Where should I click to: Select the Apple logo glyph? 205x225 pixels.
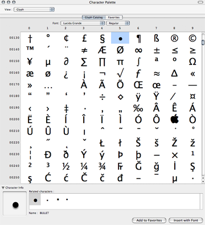pos(174,119)
